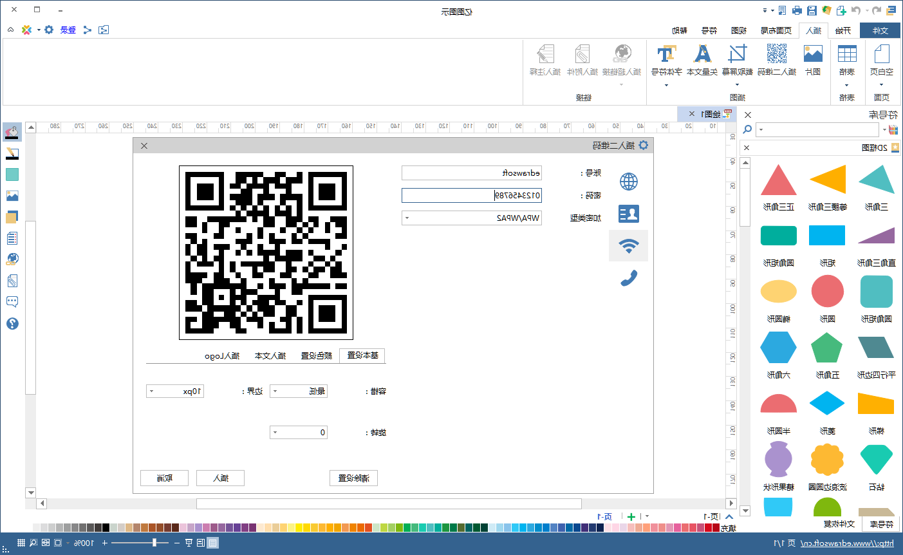Toggle grid view in status bar

coord(21,543)
